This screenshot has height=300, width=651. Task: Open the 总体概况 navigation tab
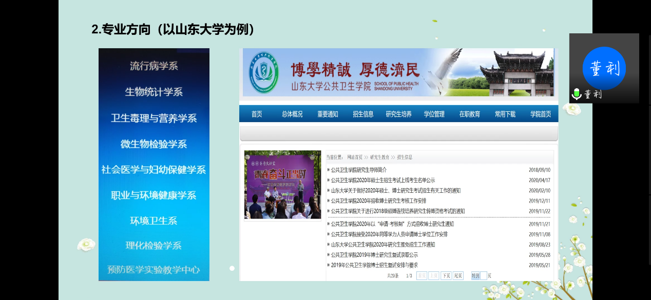pyautogui.click(x=292, y=114)
